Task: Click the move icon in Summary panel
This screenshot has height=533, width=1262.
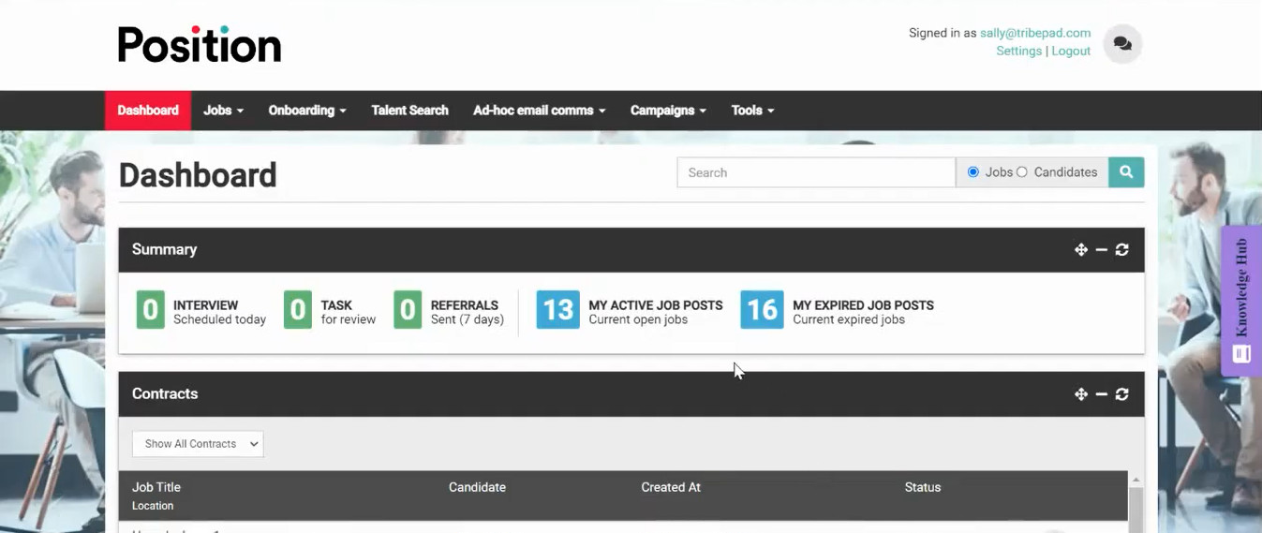Action: click(x=1081, y=249)
